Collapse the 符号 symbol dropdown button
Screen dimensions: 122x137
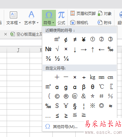(x=49, y=18)
